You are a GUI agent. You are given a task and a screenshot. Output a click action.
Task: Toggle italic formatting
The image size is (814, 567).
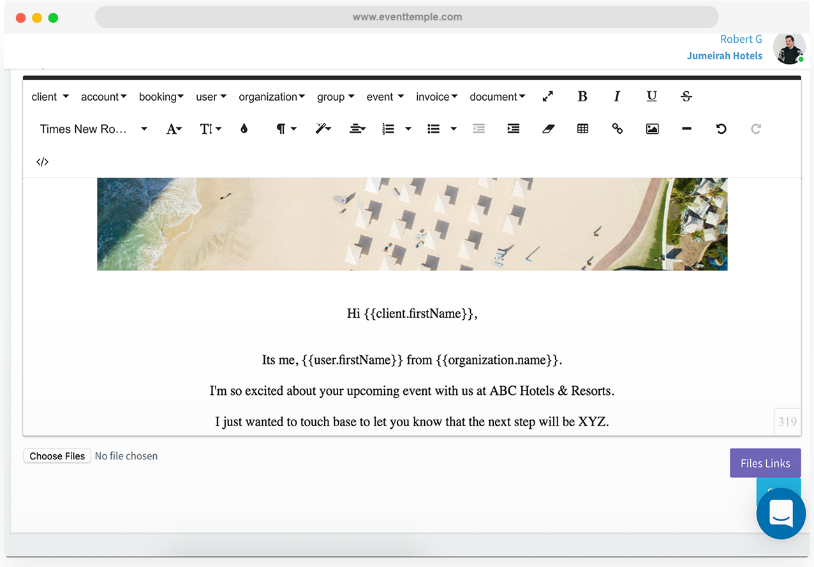pyautogui.click(x=616, y=96)
